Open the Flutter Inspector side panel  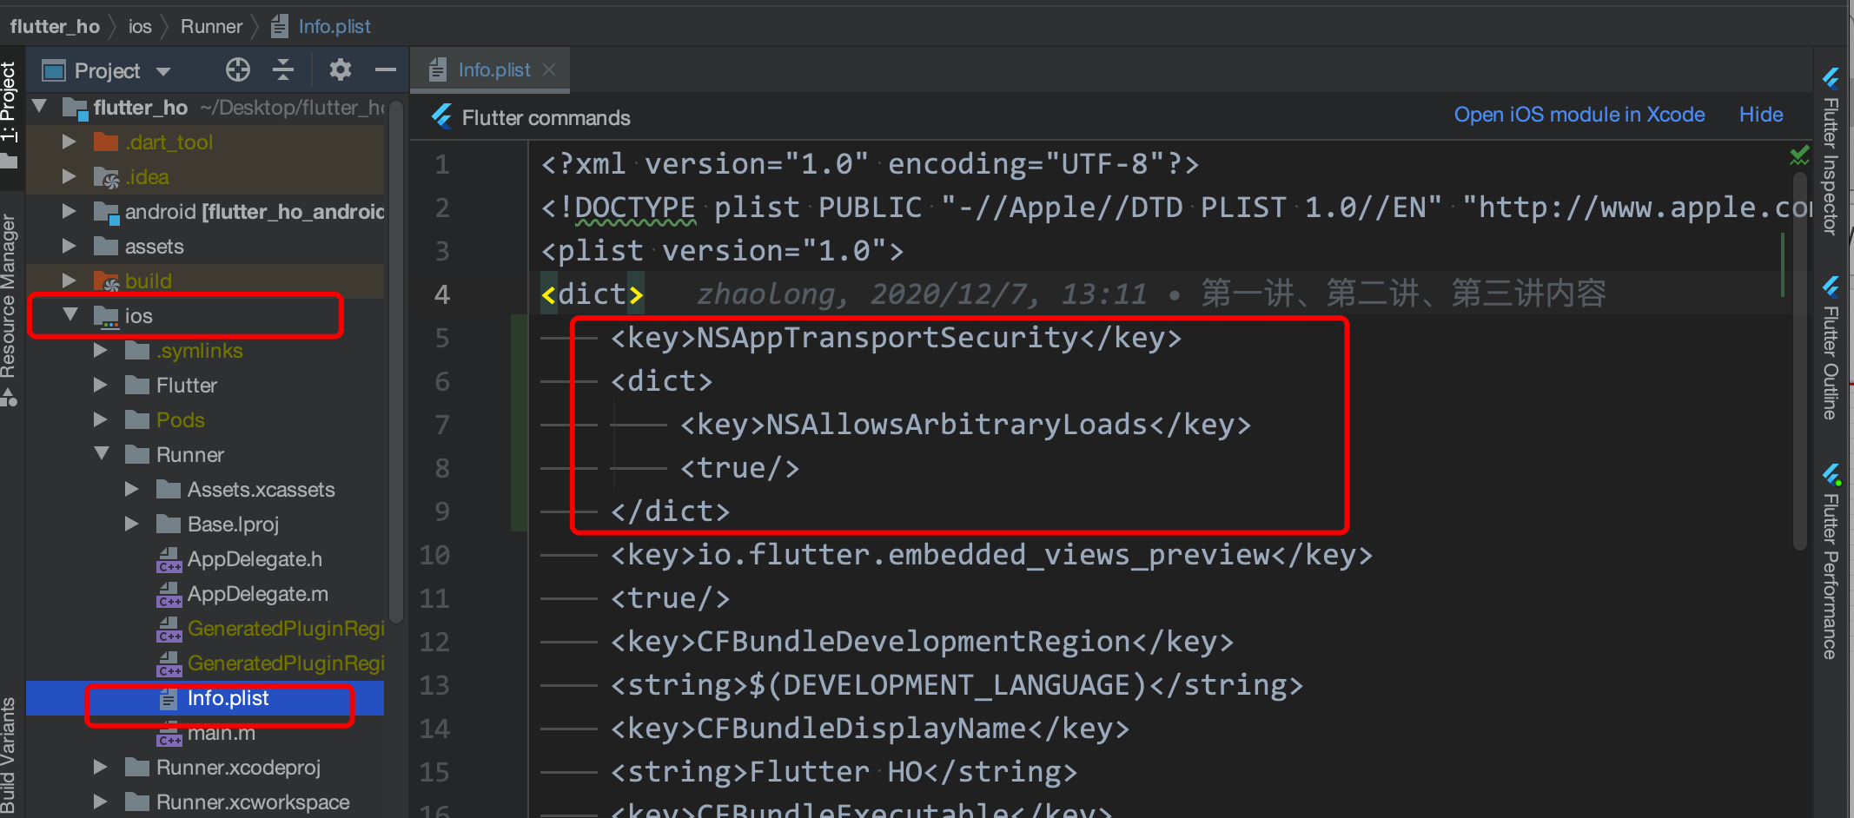click(1830, 151)
